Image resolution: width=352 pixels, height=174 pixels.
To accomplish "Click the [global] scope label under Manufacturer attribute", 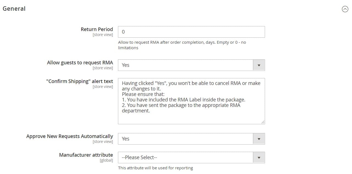I will tap(106, 160).
